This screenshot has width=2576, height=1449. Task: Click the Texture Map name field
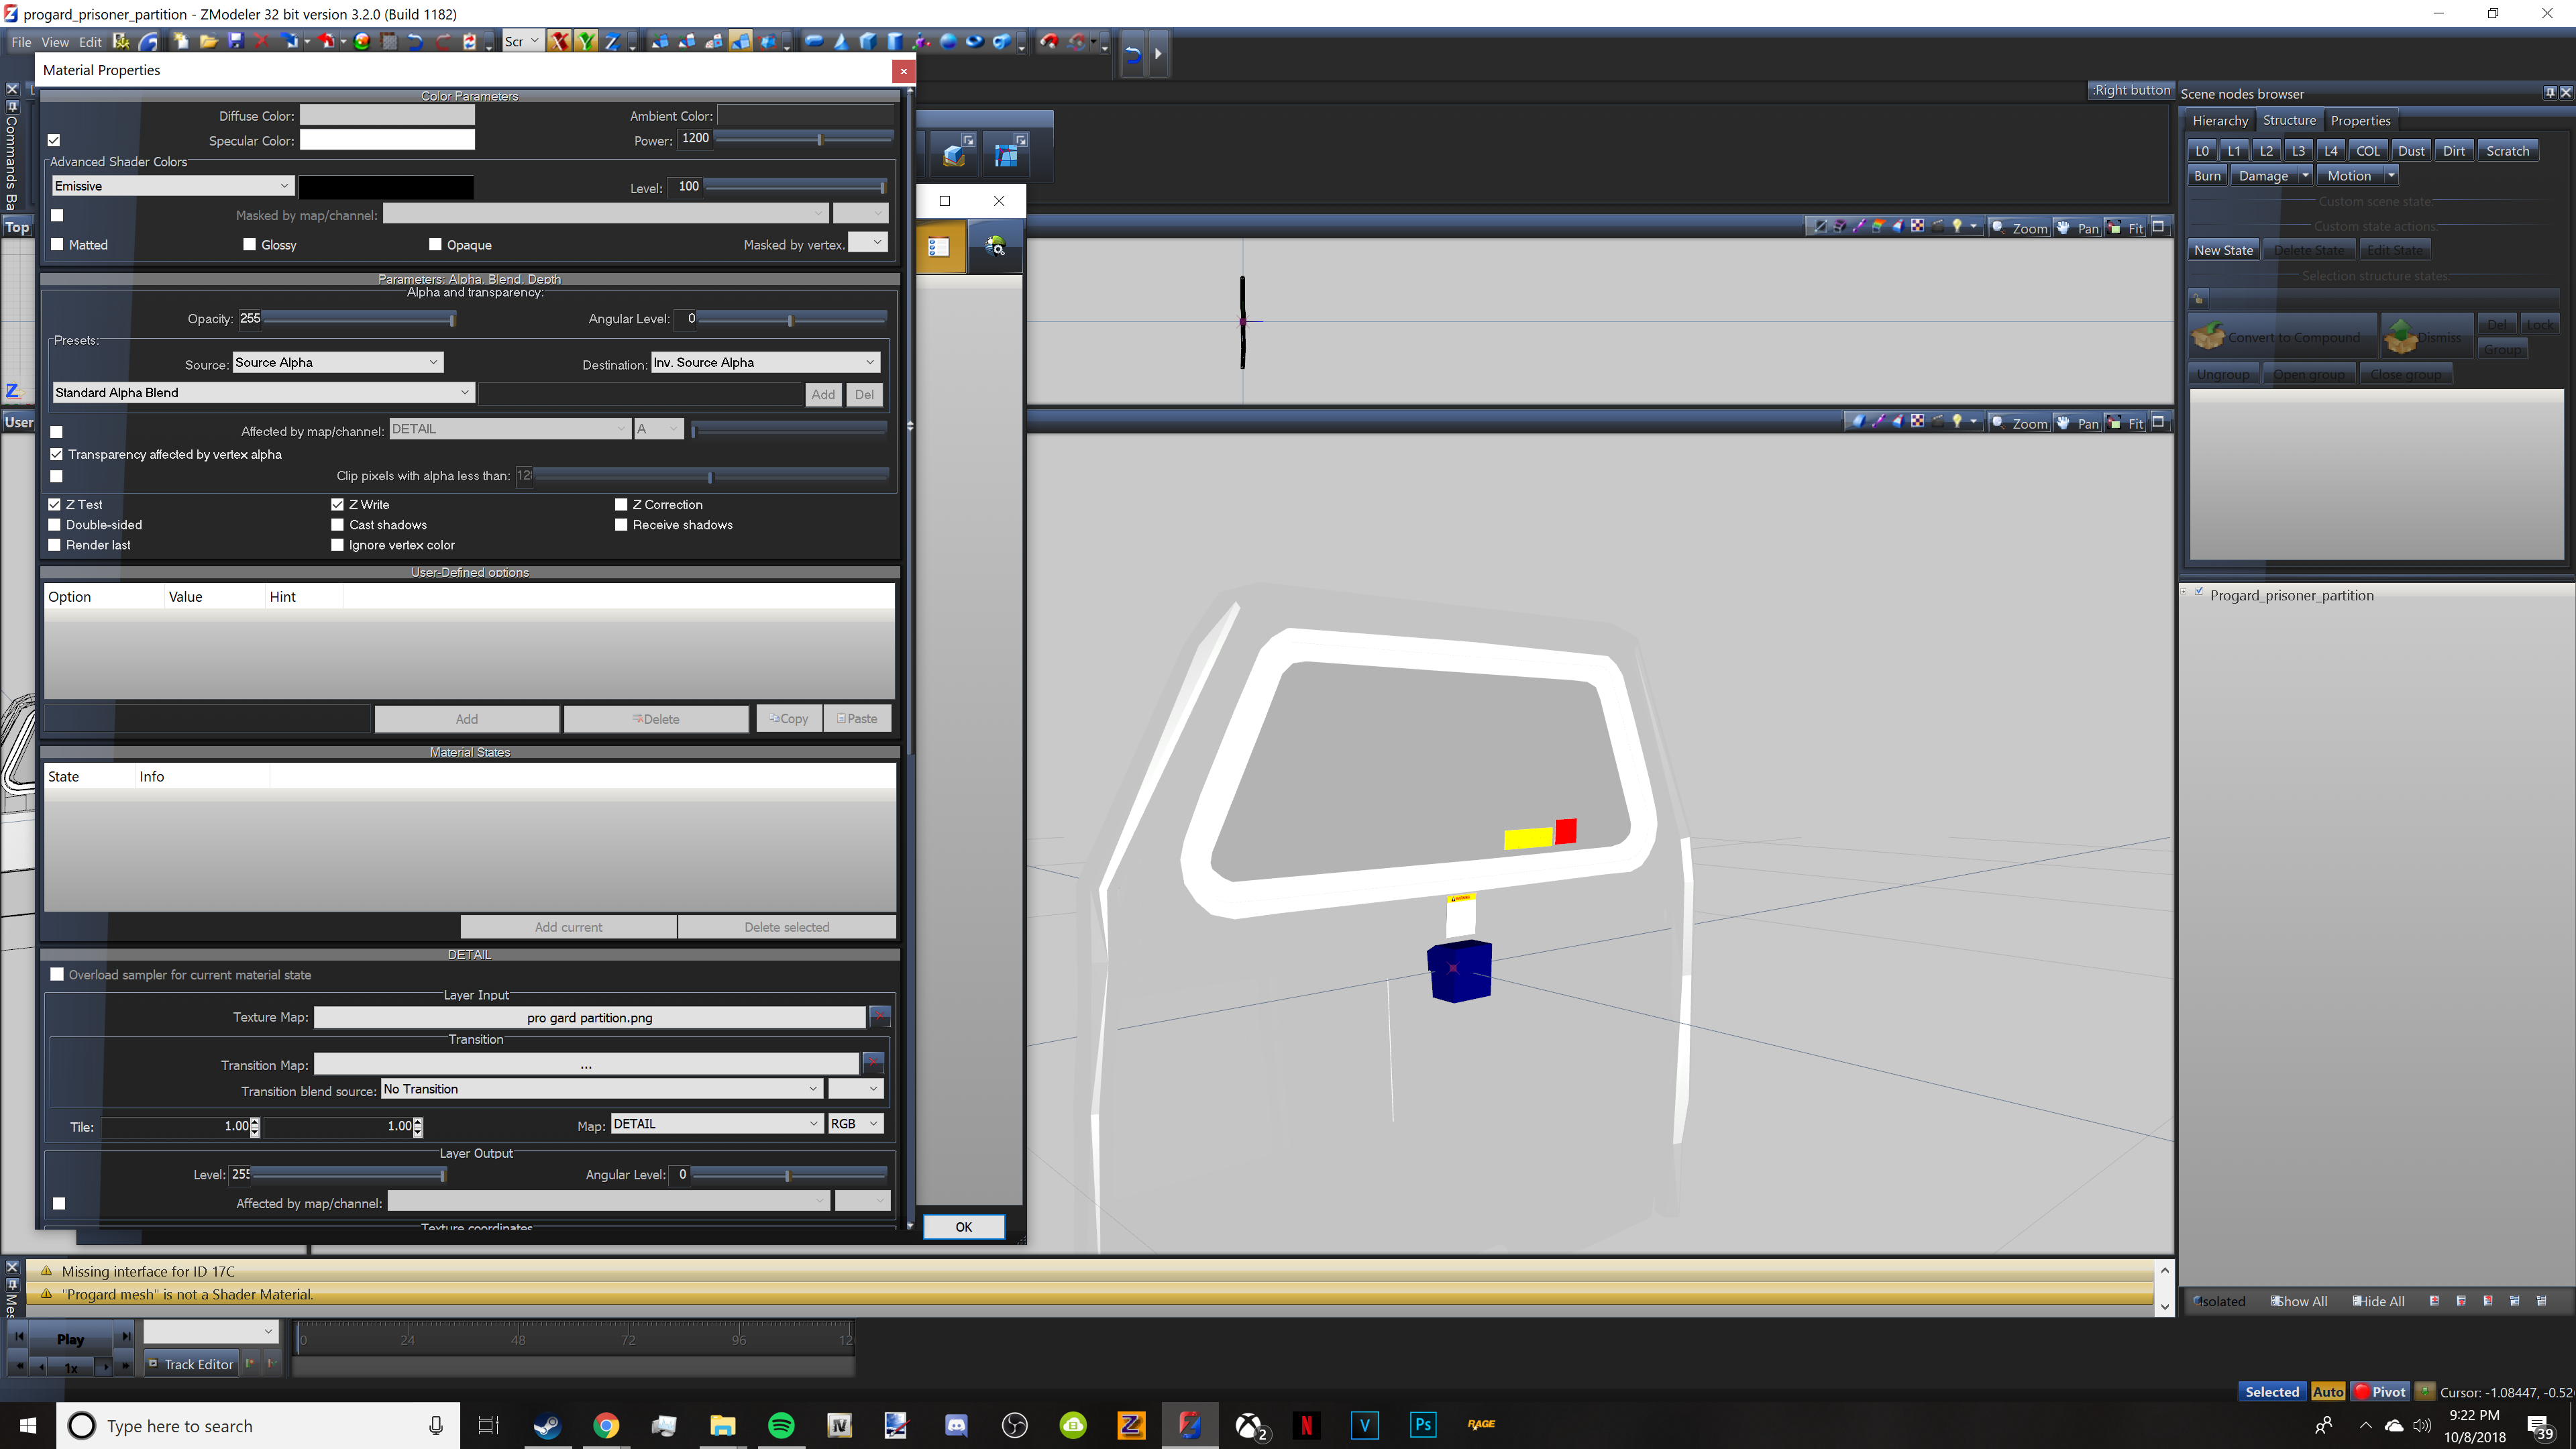pyautogui.click(x=589, y=1018)
